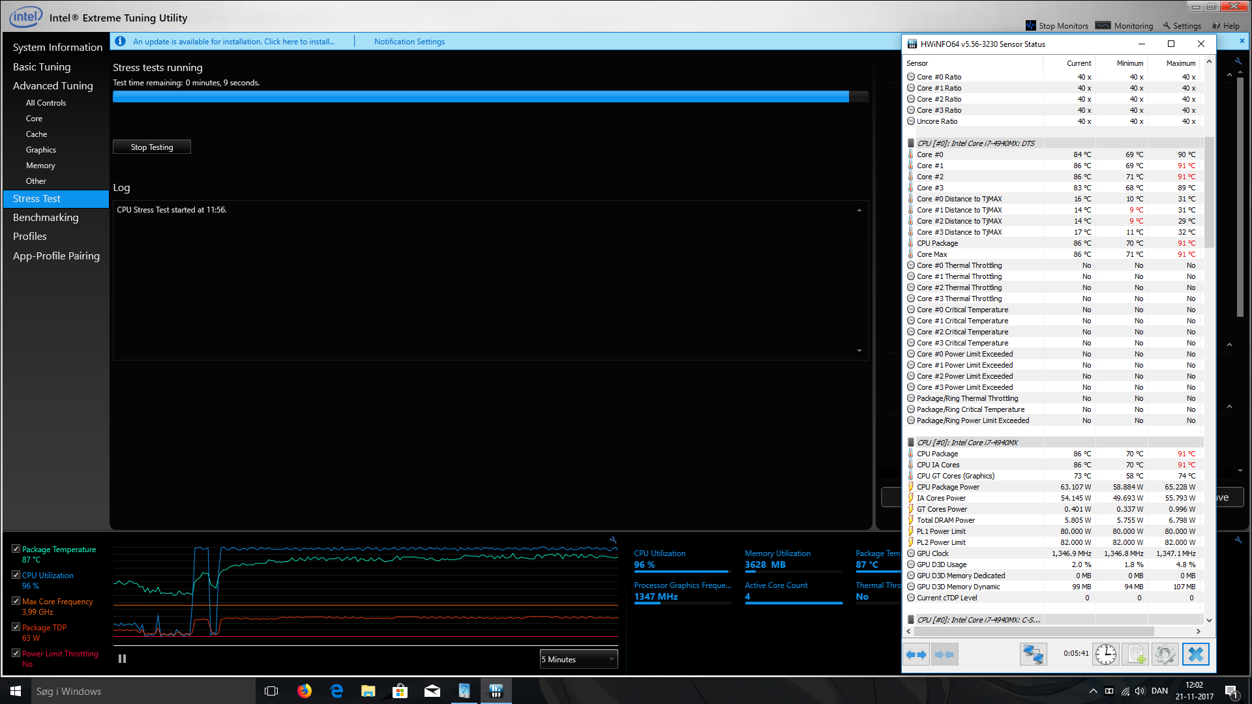Open Notification Settings link
Screen dimensions: 1252x704
coord(410,41)
